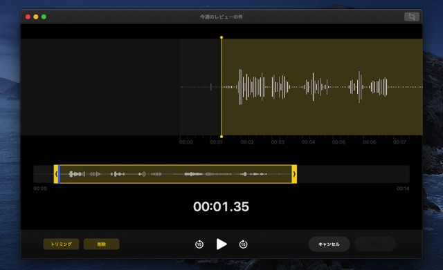Image resolution: width=443 pixels, height=270 pixels.
Task: Click the 00:06 mark on the time ruler
Action: pos(369,142)
